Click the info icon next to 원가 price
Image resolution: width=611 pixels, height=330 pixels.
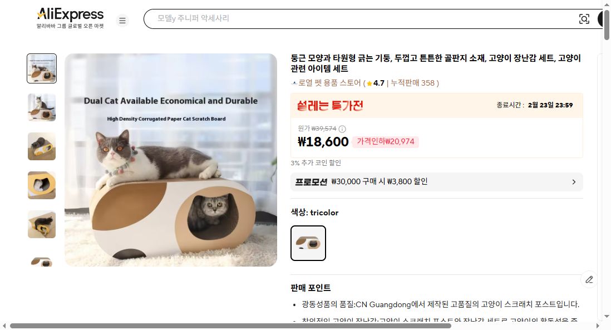[x=343, y=129]
